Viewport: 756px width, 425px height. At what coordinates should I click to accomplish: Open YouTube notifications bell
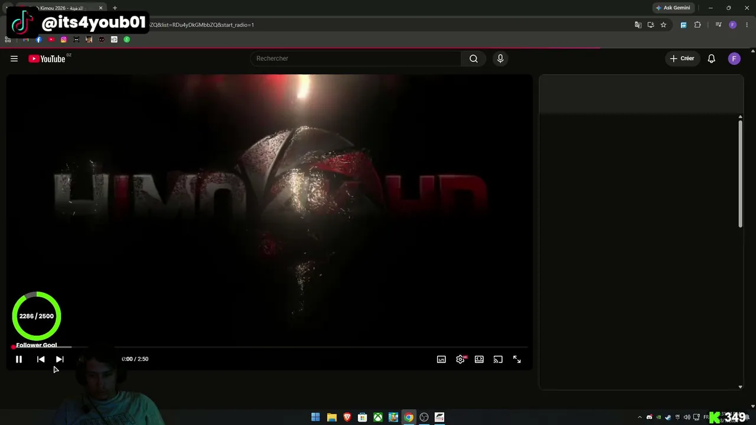712,58
